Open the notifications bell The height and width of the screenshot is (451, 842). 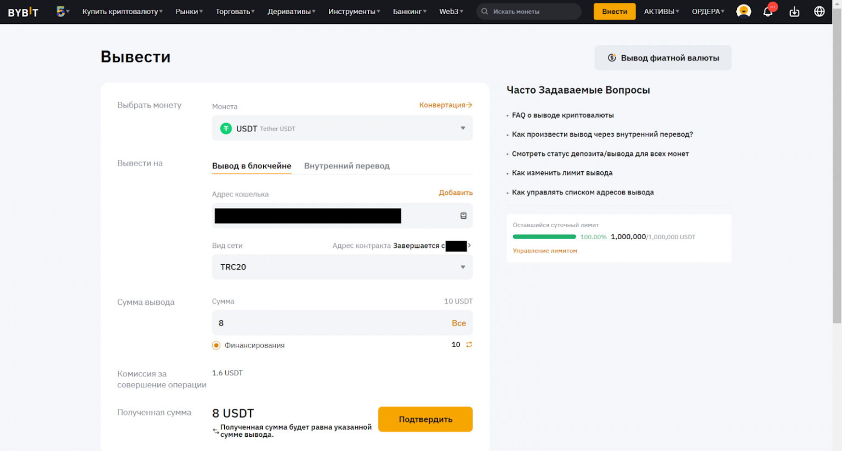coord(767,11)
